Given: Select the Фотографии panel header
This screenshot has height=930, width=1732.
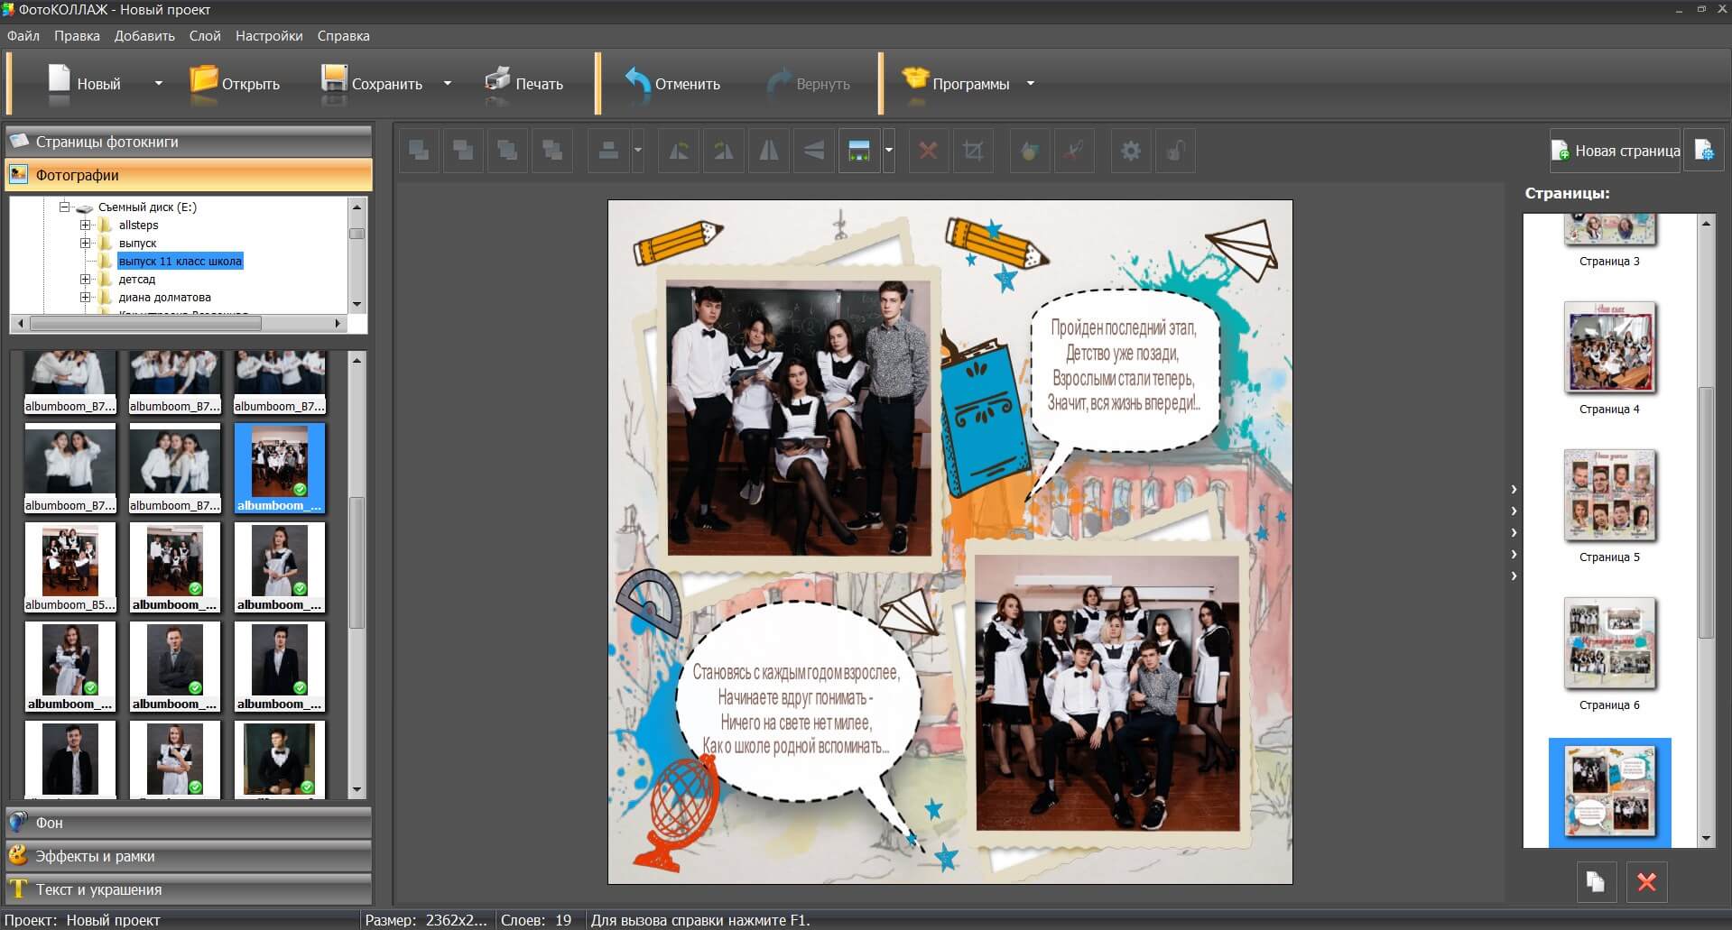Looking at the screenshot, I should [x=189, y=175].
